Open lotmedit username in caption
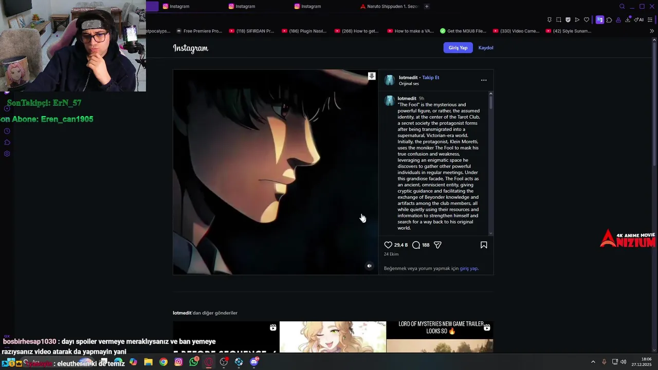 click(407, 99)
